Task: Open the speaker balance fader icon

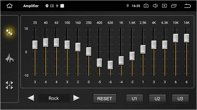Action: (9, 85)
